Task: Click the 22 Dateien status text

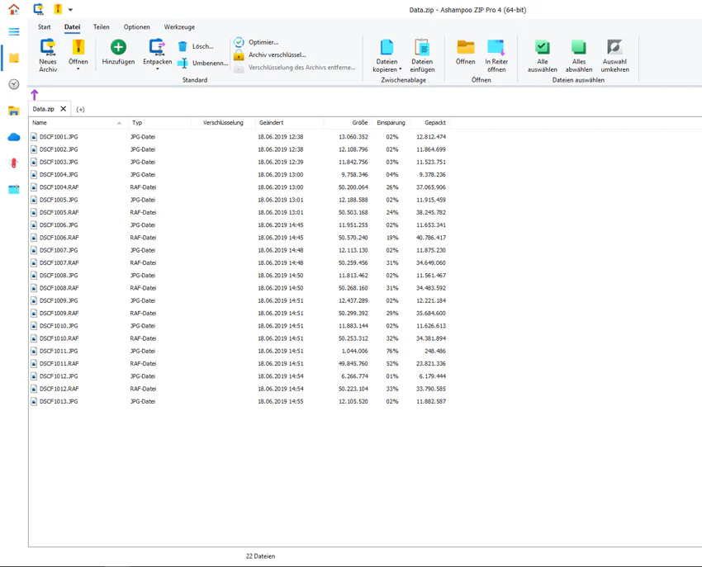Action: (x=260, y=556)
